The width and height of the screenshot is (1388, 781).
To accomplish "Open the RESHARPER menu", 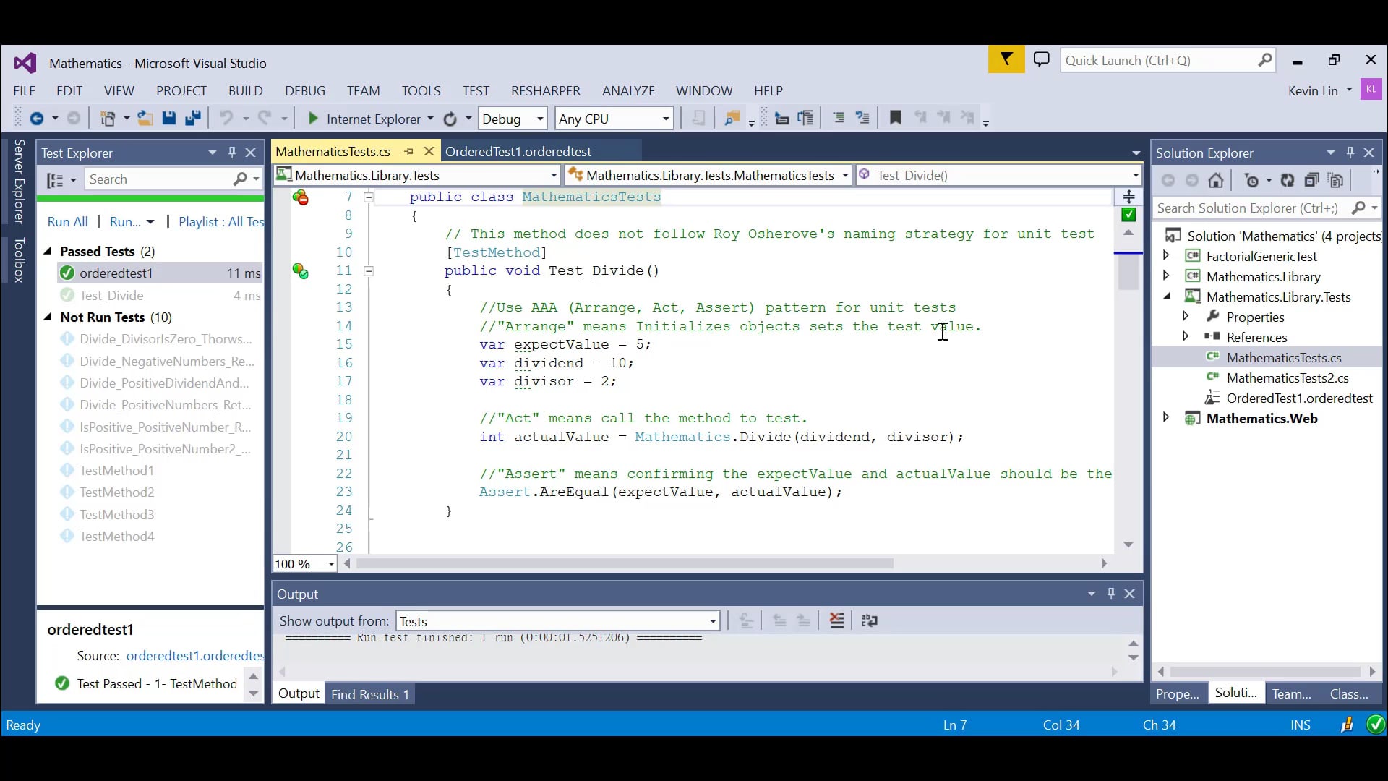I will pyautogui.click(x=545, y=90).
